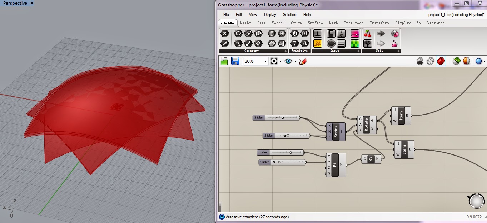
Task: Switch to the Kangaroo tab
Action: [436, 23]
